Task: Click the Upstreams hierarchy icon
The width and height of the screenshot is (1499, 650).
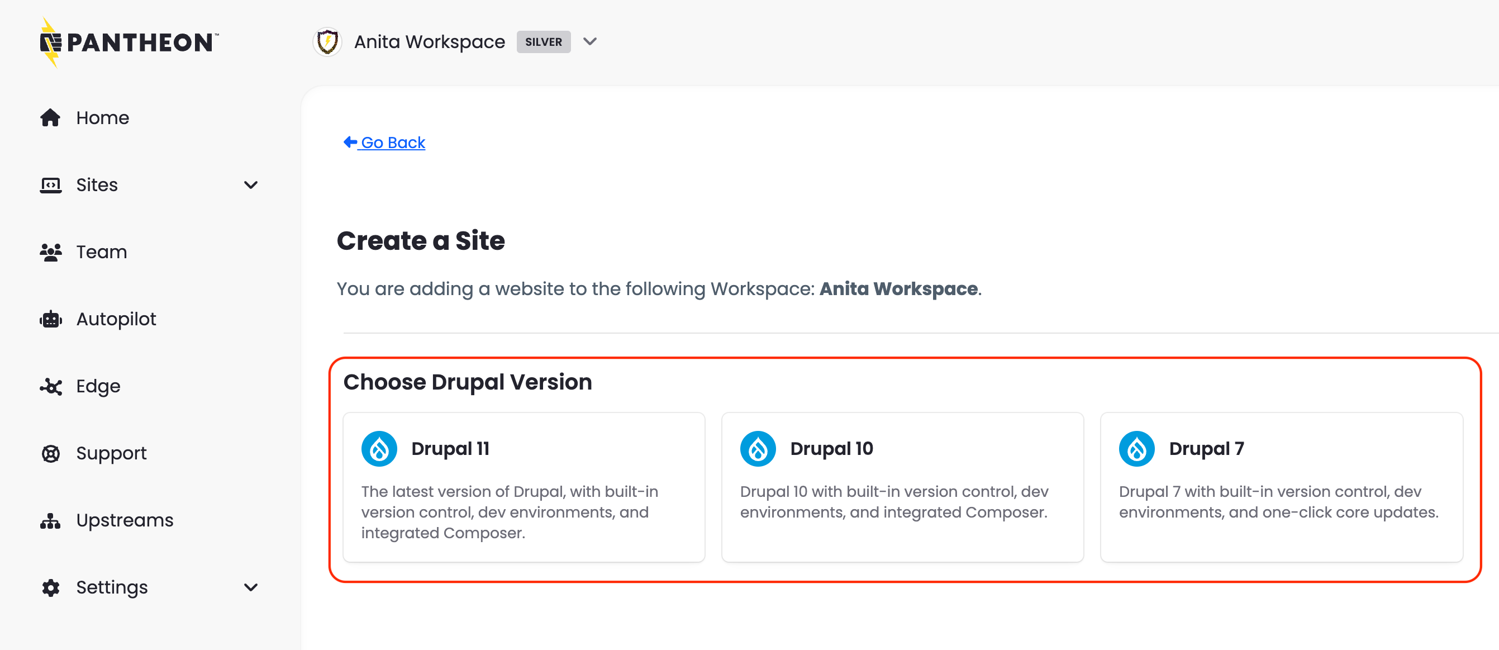Action: pos(51,520)
